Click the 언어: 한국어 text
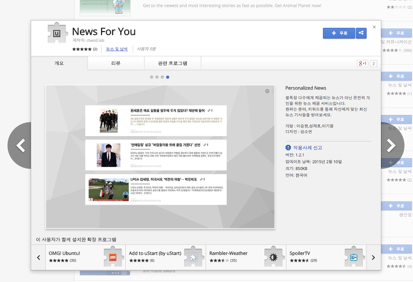413x282 pixels. [x=296, y=175]
